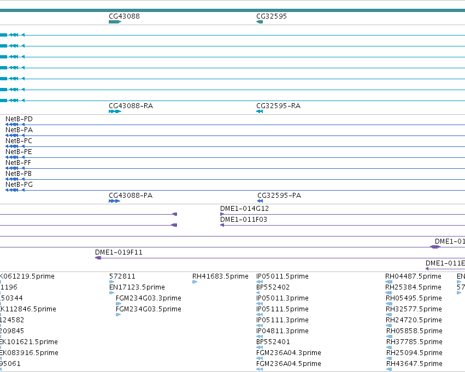The image size is (465, 372).
Task: Select the RH24720.5prime EST label
Action: (414, 320)
